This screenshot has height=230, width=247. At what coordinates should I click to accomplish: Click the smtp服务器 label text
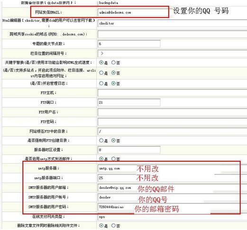[x=48, y=168]
